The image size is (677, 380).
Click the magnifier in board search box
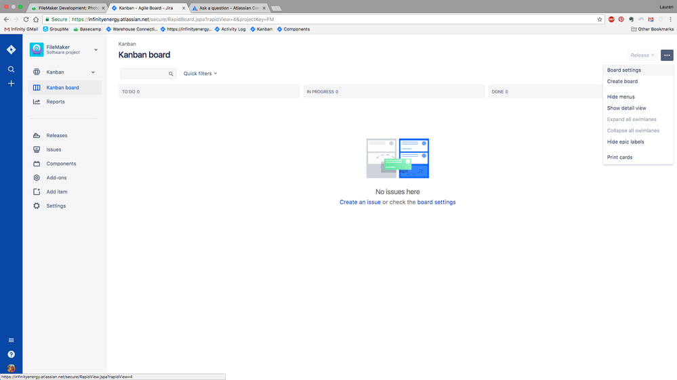[x=171, y=74]
